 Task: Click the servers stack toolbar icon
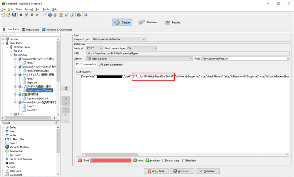55,15
